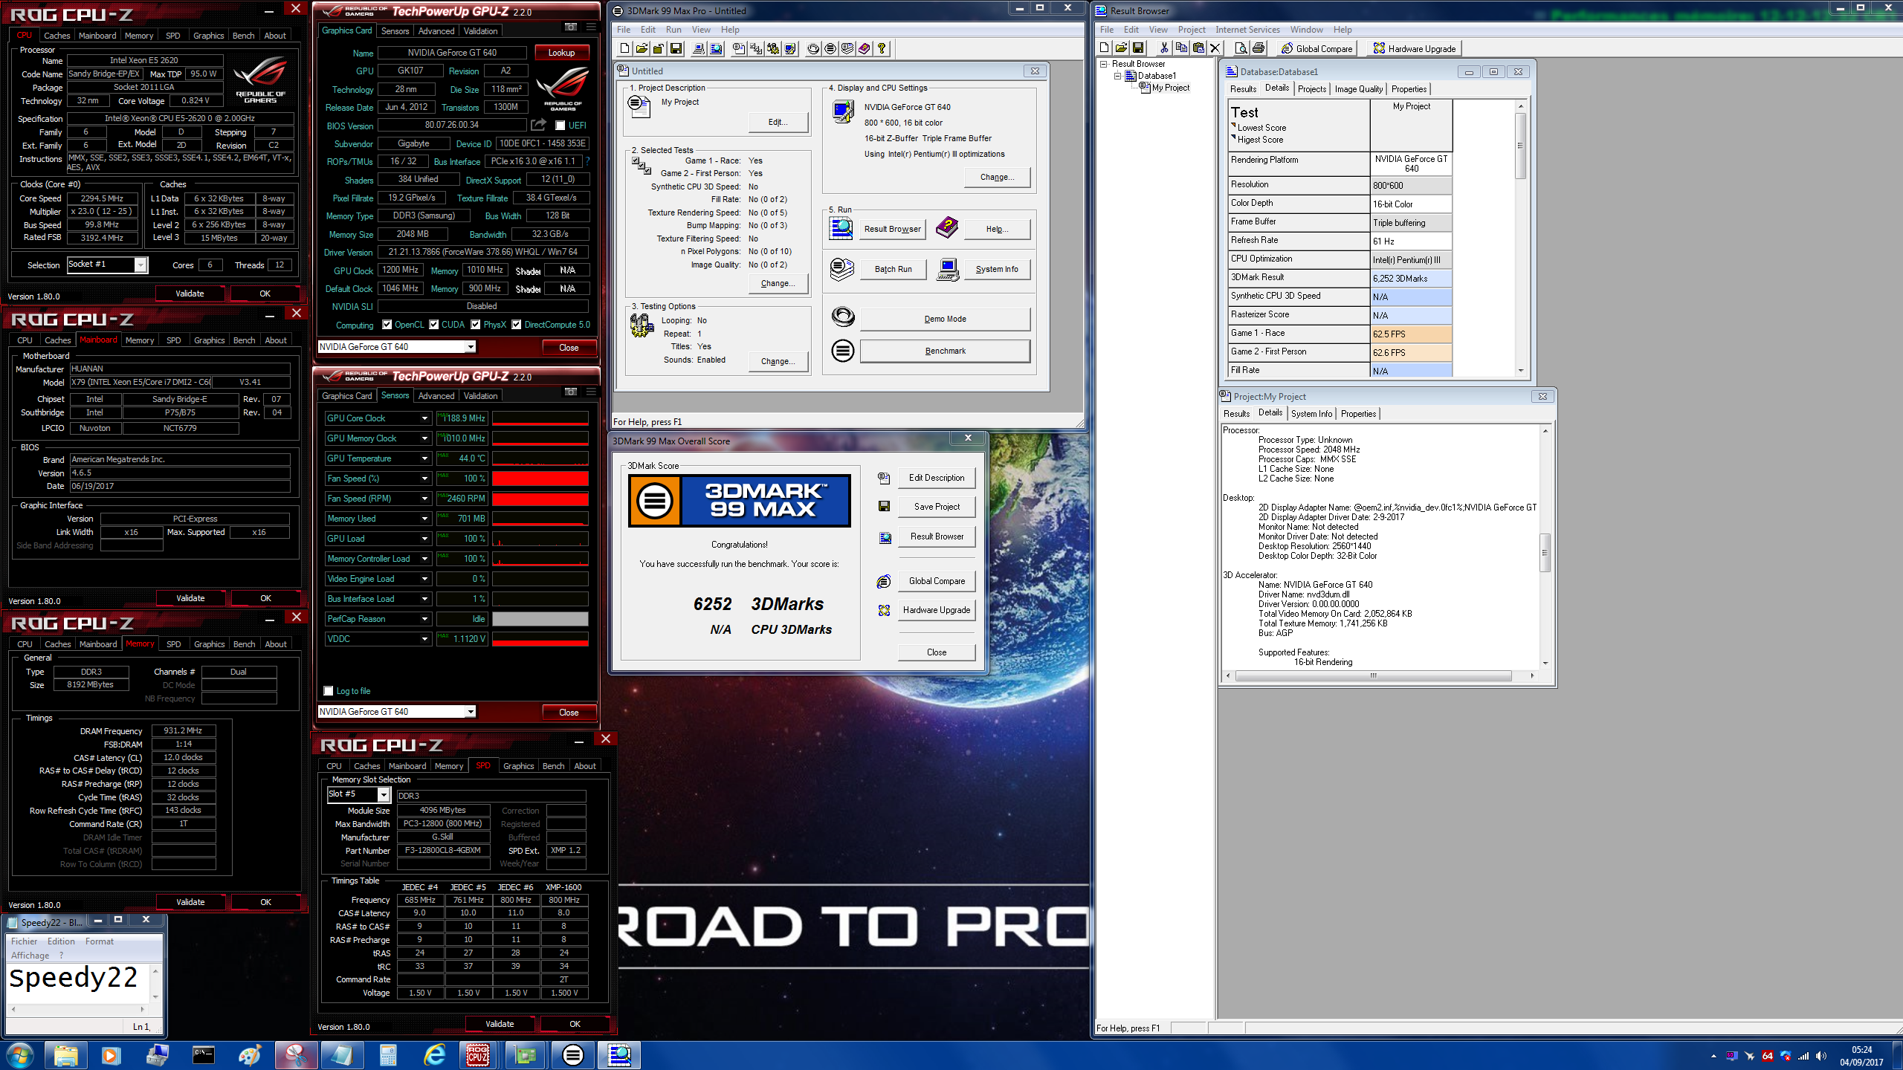Open Run menu in 3DMark 99 Max Pro
Image resolution: width=1903 pixels, height=1070 pixels.
click(673, 30)
